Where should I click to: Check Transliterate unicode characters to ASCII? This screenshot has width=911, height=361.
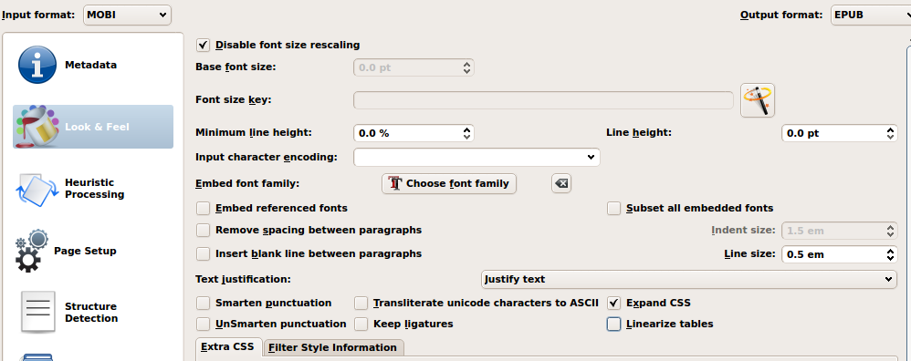click(361, 303)
